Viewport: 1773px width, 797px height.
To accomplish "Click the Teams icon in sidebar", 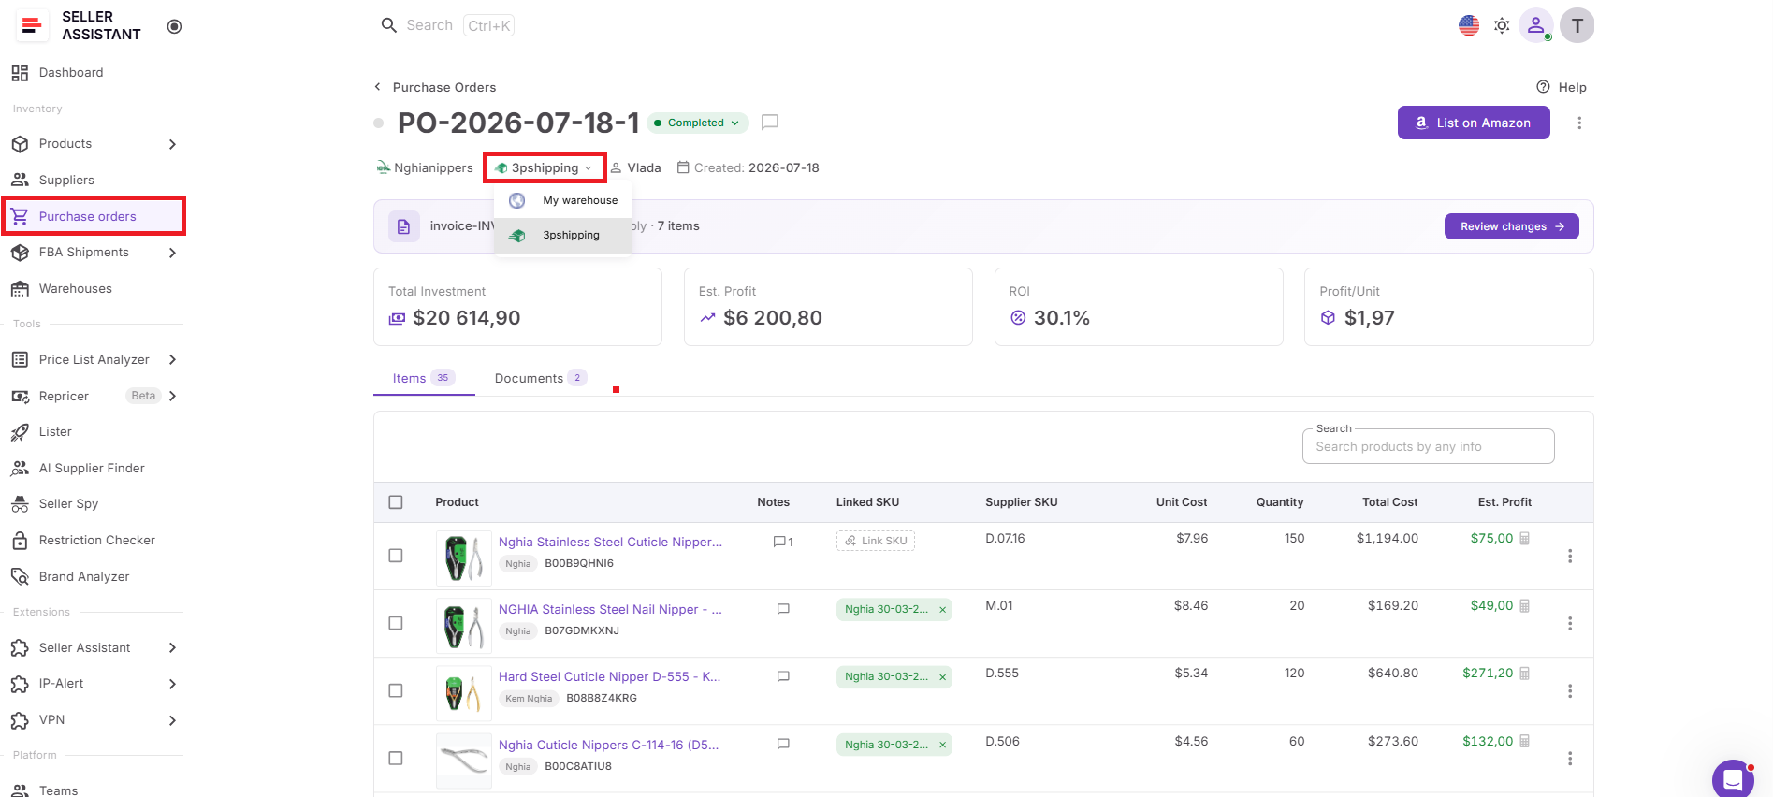I will click(20, 790).
